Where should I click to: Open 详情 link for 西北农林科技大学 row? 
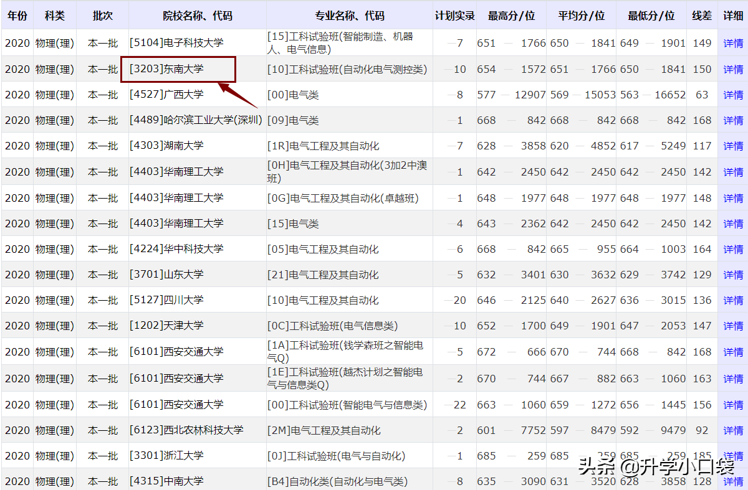coord(733,430)
